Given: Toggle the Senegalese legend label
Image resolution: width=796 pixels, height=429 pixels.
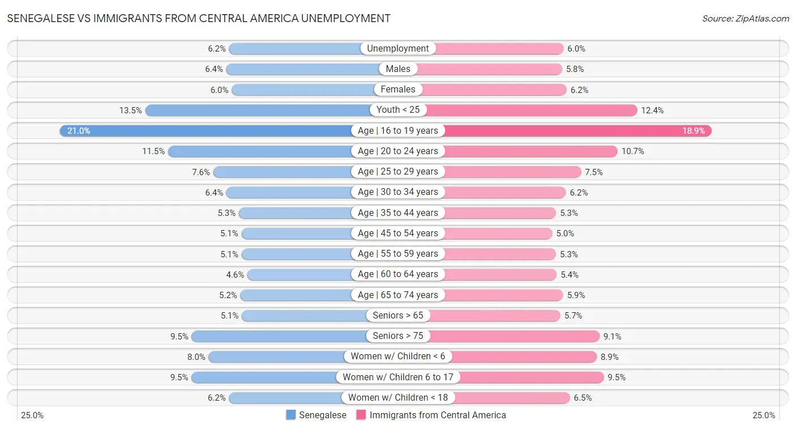Looking at the screenshot, I should pos(323,415).
